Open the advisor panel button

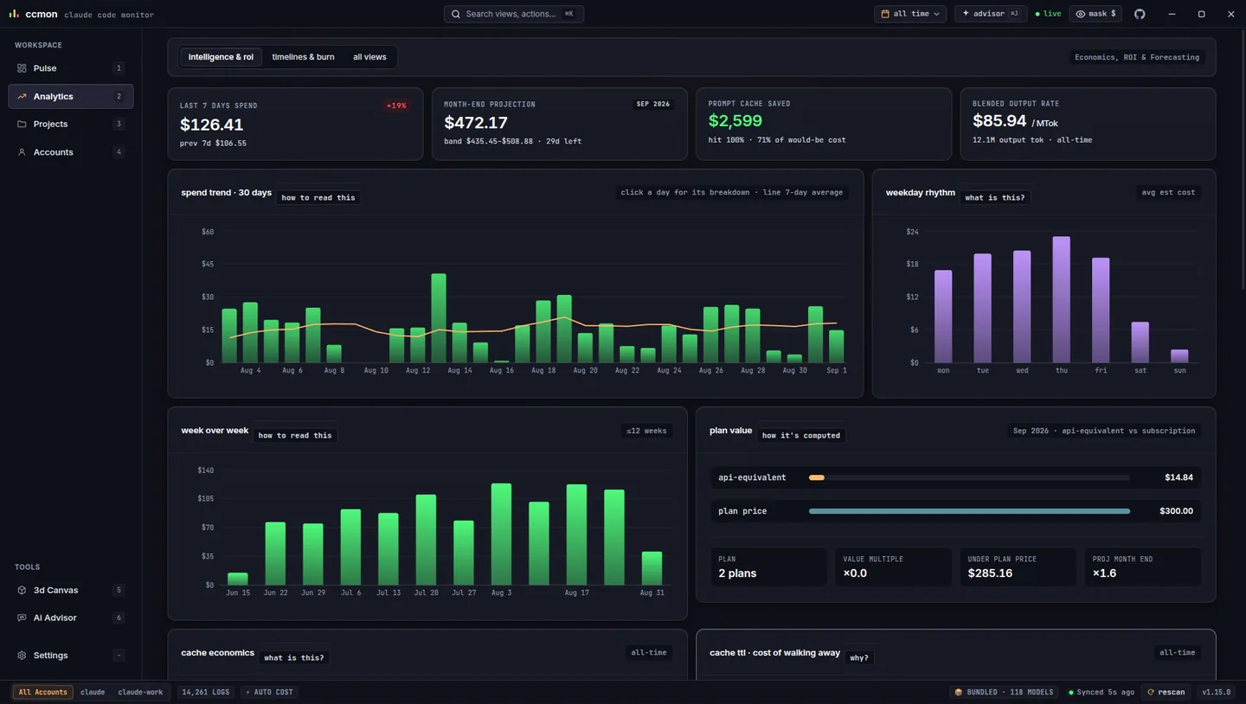[991, 14]
